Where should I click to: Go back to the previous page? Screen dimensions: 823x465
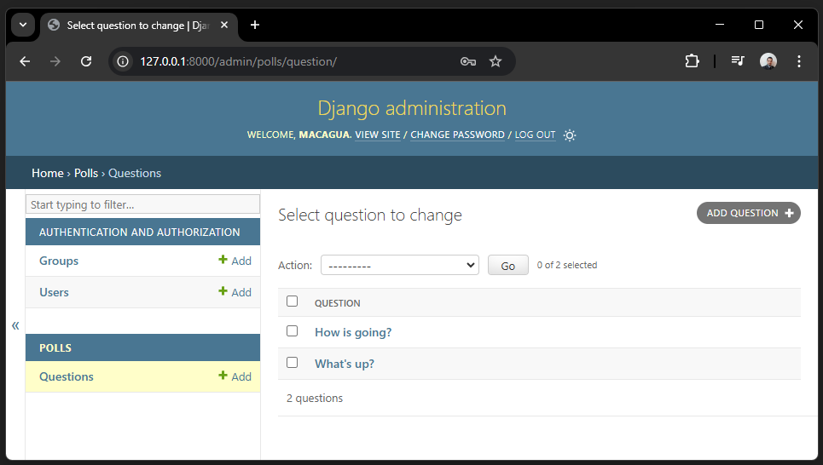[x=25, y=62]
